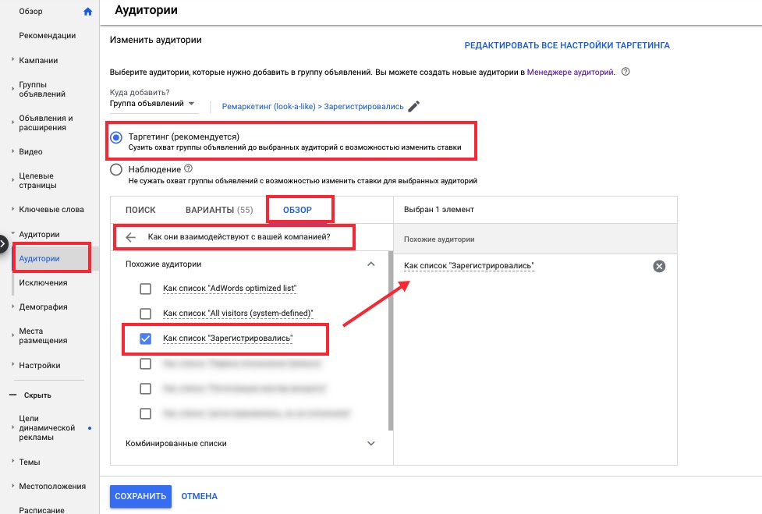The height and width of the screenshot is (514, 762).
Task: Collapse the Похожие аудитории section
Action: pyautogui.click(x=370, y=264)
